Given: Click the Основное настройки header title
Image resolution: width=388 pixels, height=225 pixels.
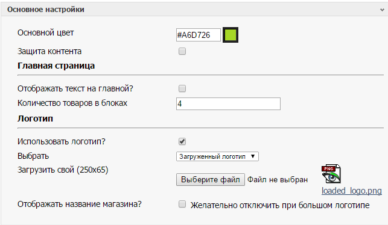Looking at the screenshot, I should pos(46,10).
